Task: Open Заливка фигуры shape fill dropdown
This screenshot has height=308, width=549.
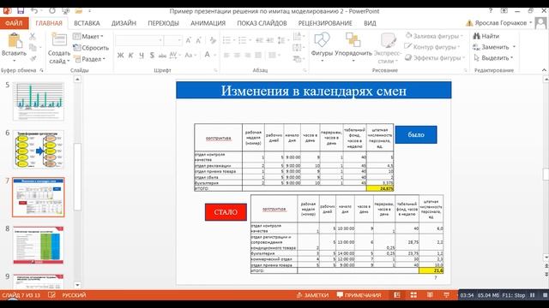Action: (x=434, y=36)
